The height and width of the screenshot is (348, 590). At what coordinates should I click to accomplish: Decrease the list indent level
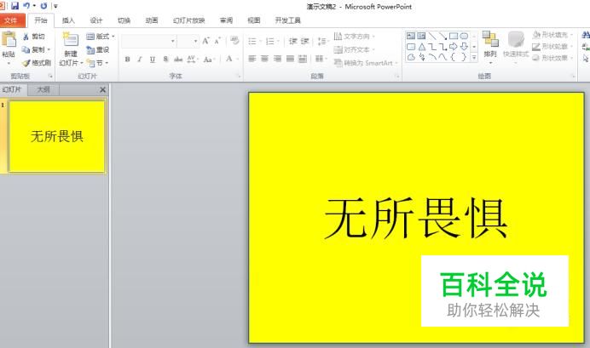pos(293,41)
